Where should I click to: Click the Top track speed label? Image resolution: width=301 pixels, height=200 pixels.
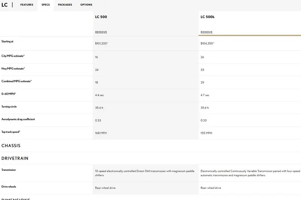[x=11, y=132]
